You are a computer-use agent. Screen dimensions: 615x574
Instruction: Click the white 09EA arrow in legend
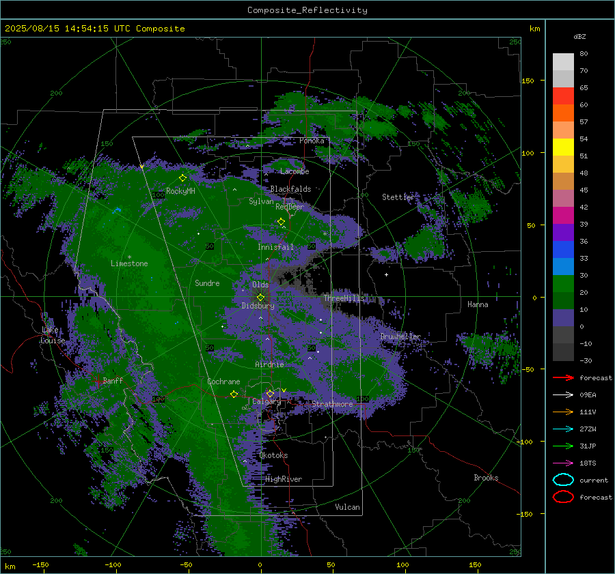563,394
